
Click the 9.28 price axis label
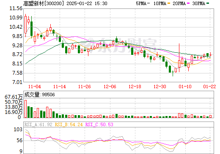tap(17, 46)
